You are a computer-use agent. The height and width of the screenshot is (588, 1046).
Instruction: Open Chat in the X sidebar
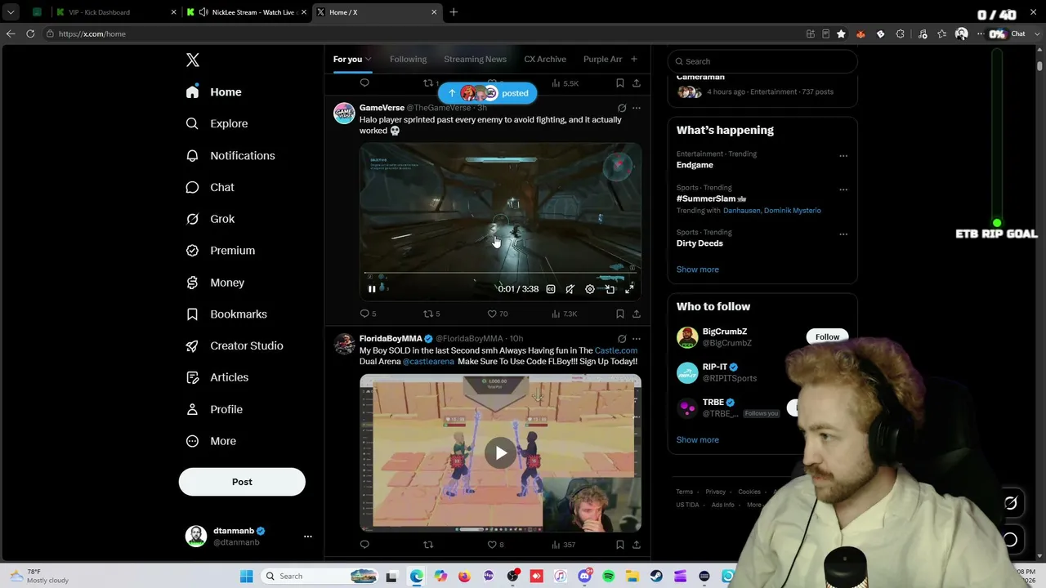pos(210,187)
